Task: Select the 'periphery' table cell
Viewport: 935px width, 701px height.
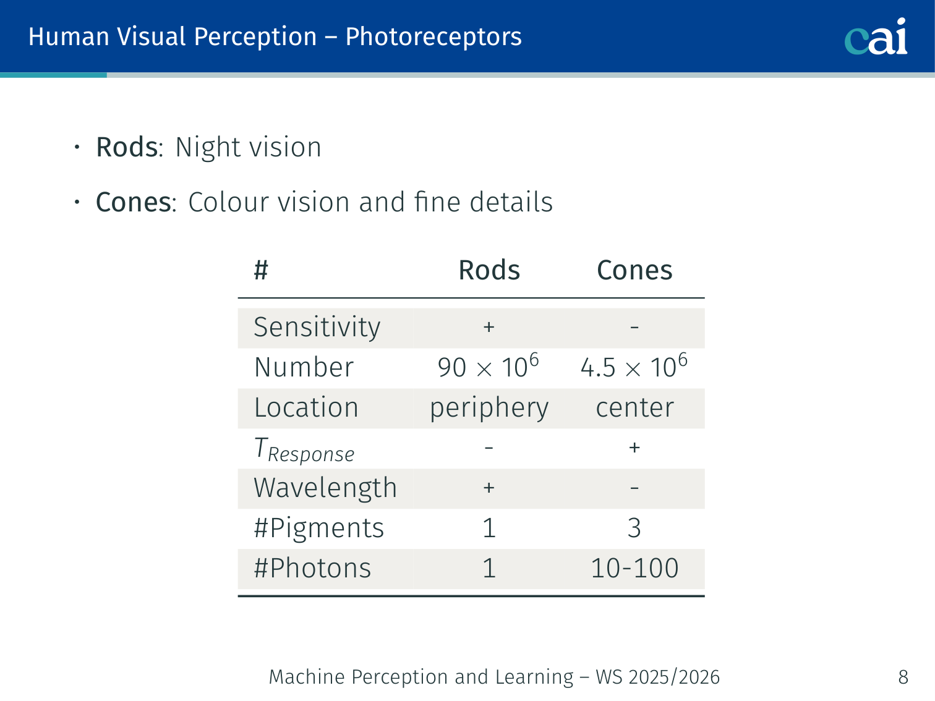Action: (489, 408)
